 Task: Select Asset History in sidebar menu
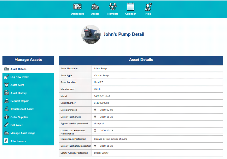18,93
